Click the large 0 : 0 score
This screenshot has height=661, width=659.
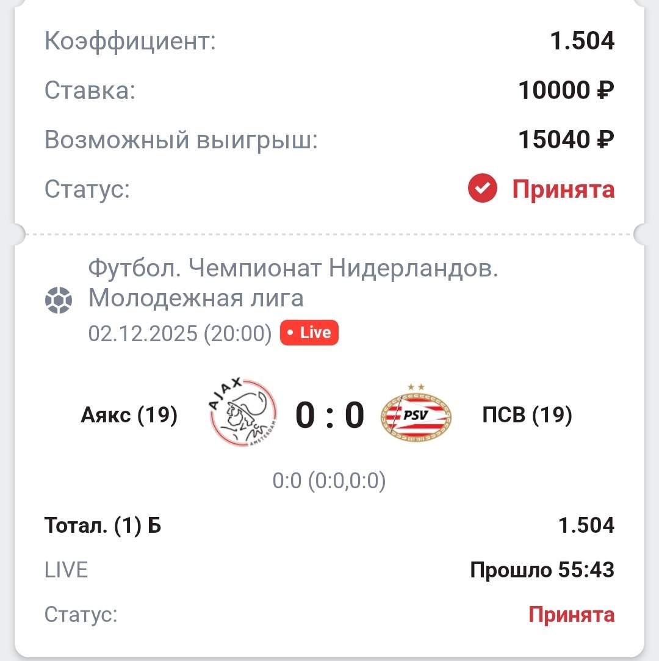tap(329, 416)
